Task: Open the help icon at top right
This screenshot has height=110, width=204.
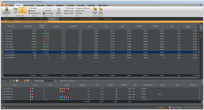Action: coord(201,5)
